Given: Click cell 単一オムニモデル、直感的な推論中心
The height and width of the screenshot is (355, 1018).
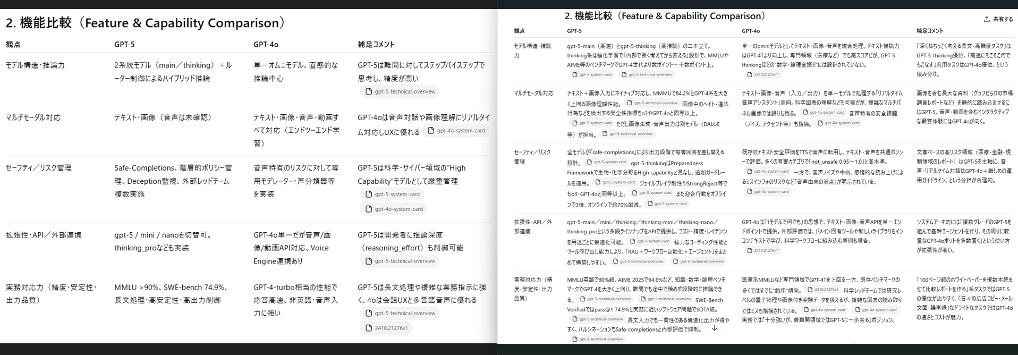Looking at the screenshot, I should (296, 72).
